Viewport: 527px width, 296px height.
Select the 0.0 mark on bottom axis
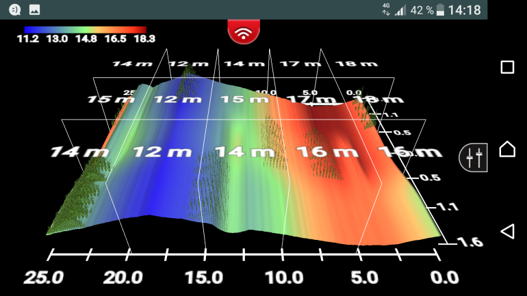(x=444, y=278)
